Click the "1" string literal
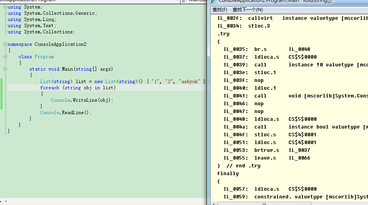 [155, 82]
